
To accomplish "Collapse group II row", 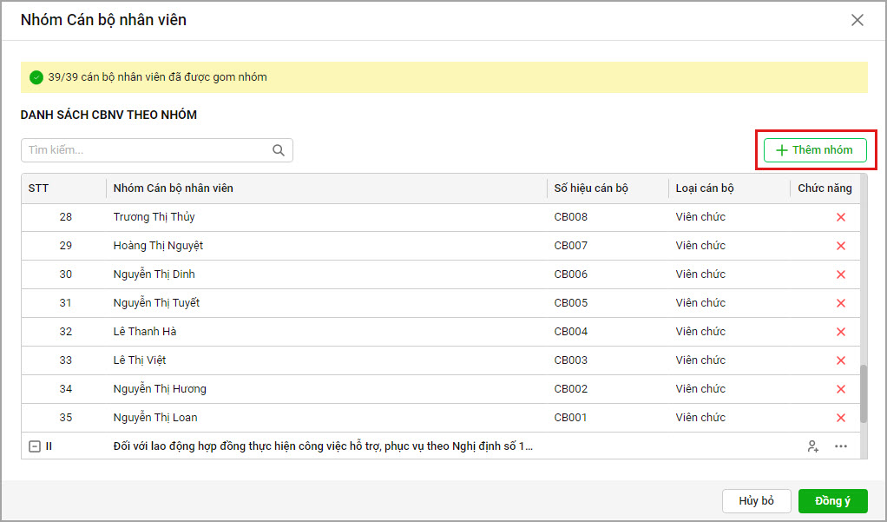I will pos(35,446).
